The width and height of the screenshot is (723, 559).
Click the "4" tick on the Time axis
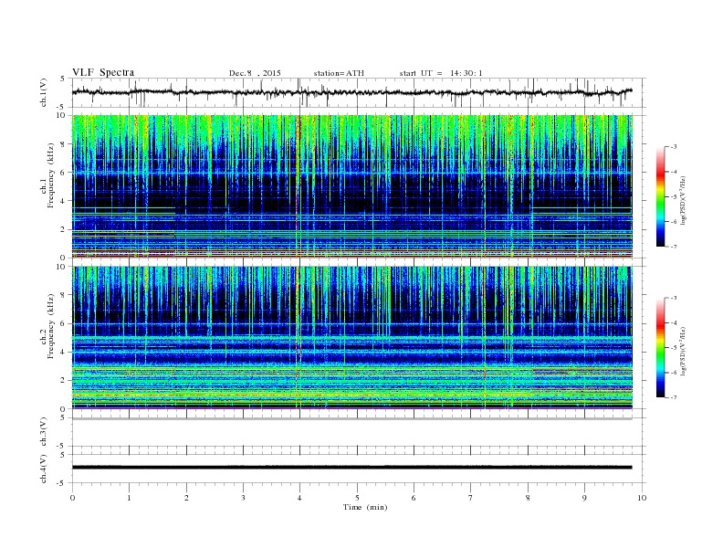299,498
